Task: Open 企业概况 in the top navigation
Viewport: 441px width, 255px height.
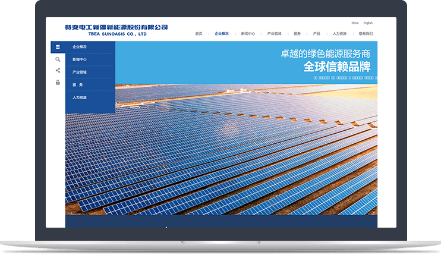Action: click(221, 33)
